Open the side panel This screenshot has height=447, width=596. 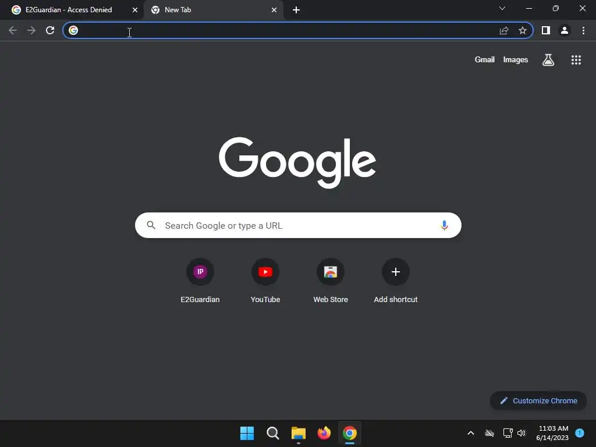546,30
